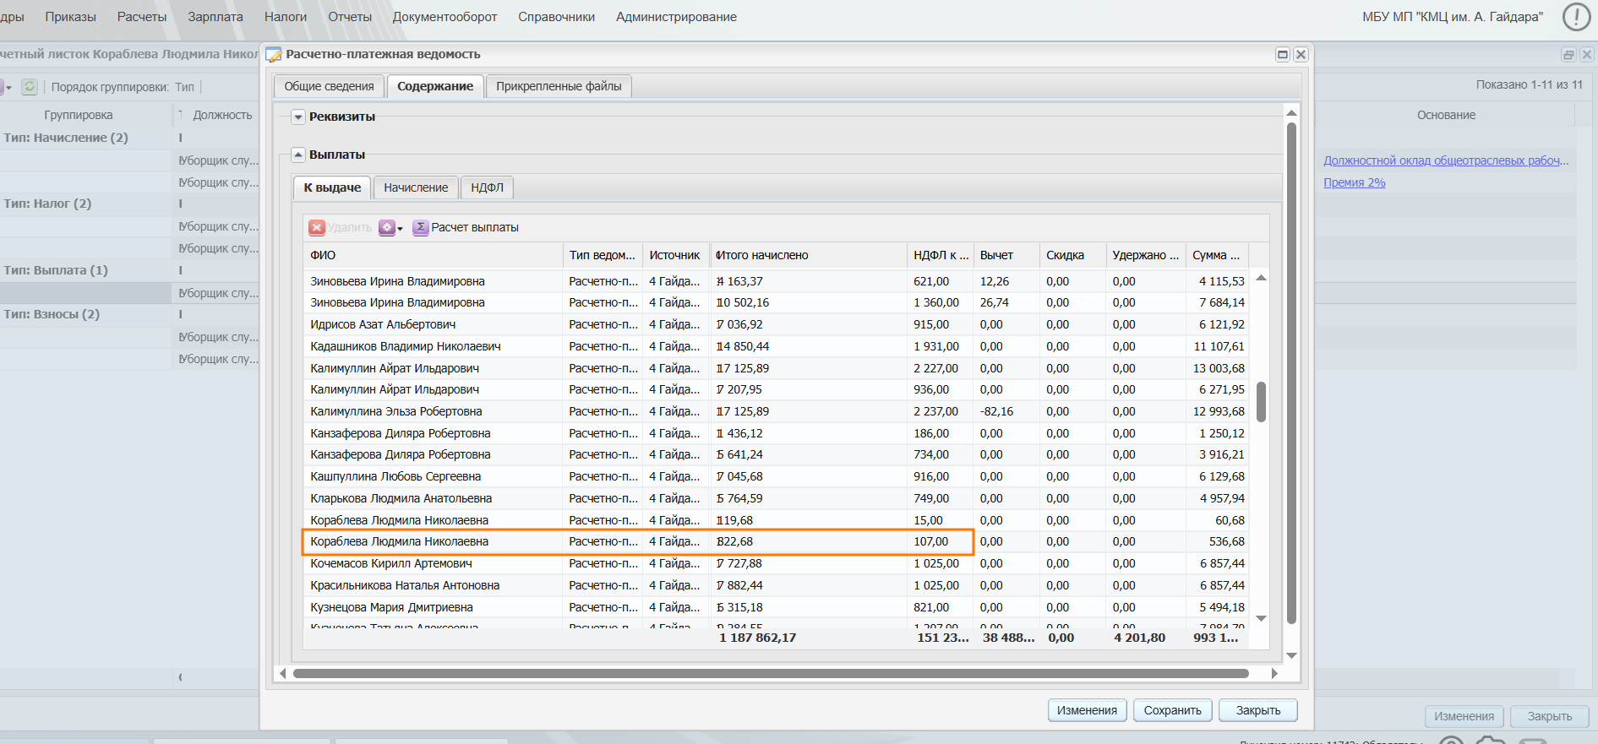Switch to the Общие сведения tab
The image size is (1598, 744).
coord(329,86)
